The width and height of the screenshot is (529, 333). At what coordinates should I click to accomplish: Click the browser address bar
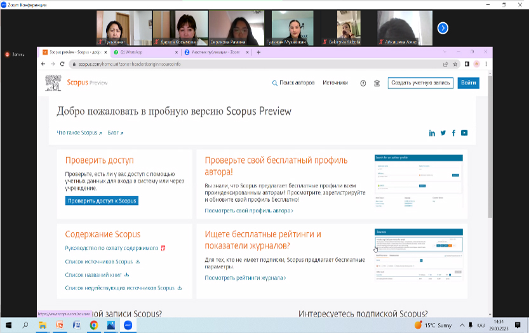(254, 64)
